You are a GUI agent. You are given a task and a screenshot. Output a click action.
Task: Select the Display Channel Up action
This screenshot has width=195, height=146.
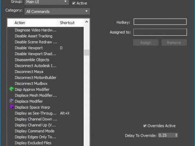point(35,125)
